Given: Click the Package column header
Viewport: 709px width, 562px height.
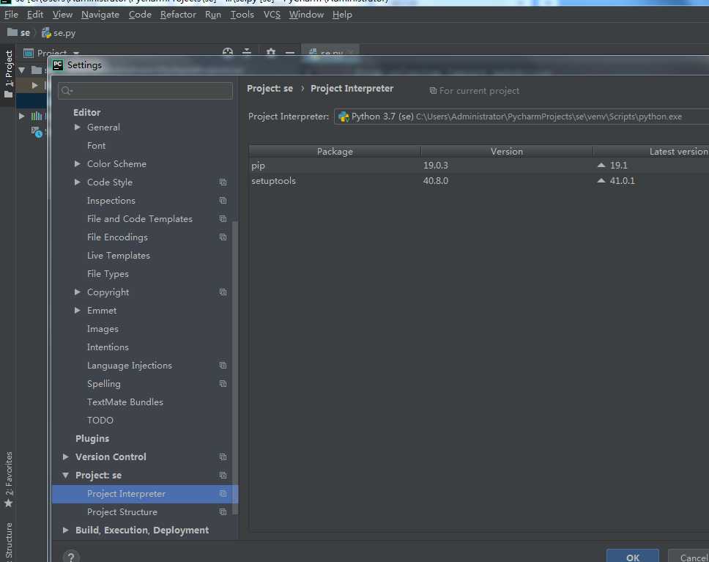Looking at the screenshot, I should click(x=335, y=152).
